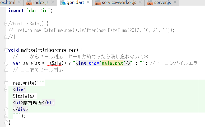Close the service-worker.js tab

[x=140, y=2]
